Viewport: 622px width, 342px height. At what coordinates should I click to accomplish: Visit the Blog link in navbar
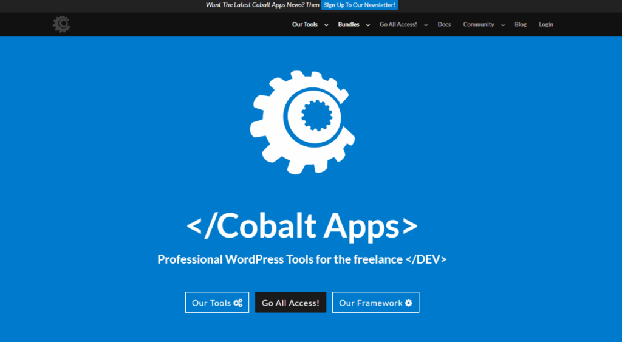coord(521,24)
